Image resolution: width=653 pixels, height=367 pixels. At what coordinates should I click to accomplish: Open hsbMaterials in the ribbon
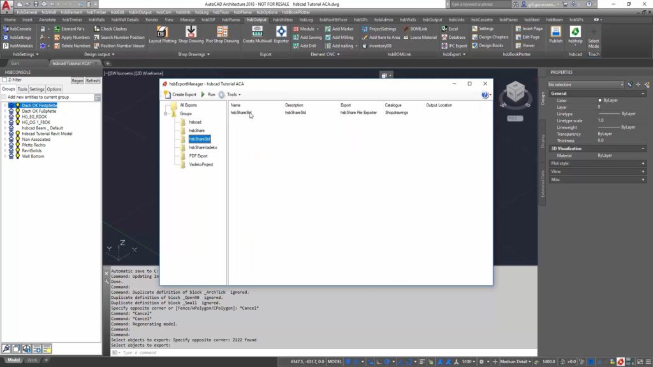pyautogui.click(x=18, y=46)
